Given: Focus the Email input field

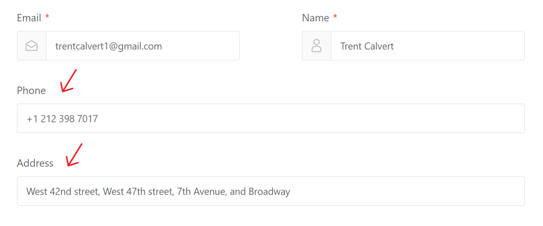Looking at the screenshot, I should point(143,46).
